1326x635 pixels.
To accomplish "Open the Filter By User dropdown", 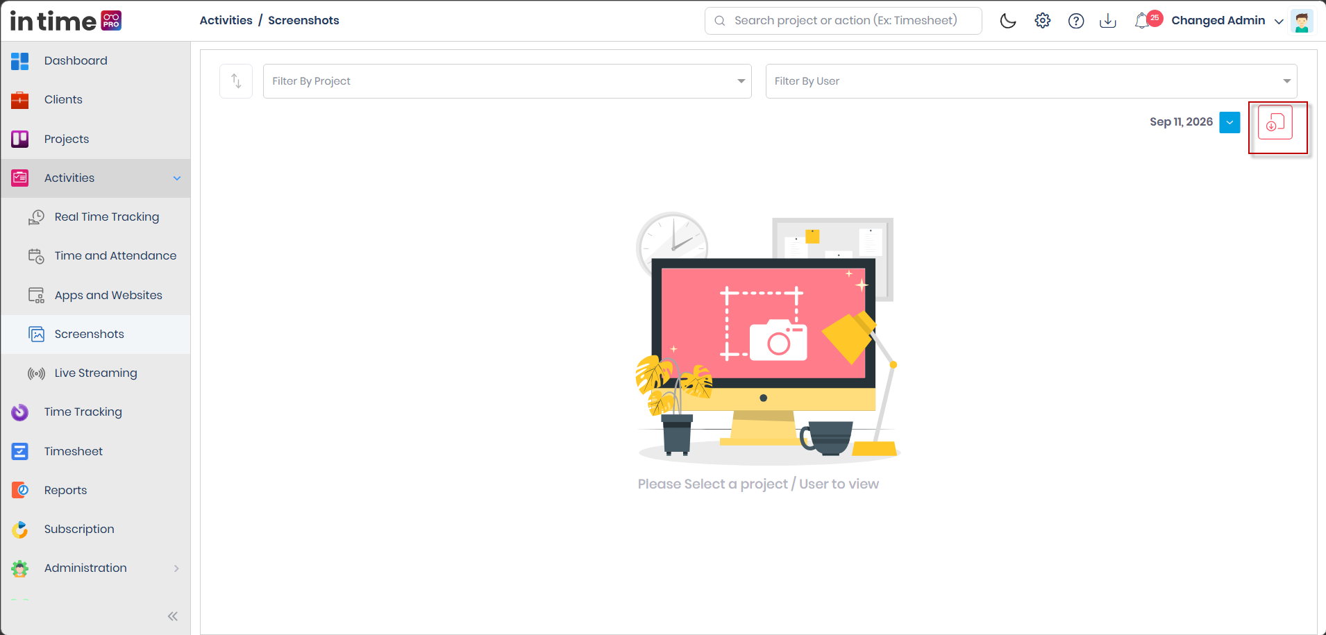I will 1032,81.
